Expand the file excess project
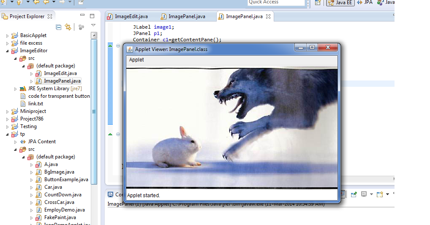The height and width of the screenshot is (225, 430). click(7, 43)
